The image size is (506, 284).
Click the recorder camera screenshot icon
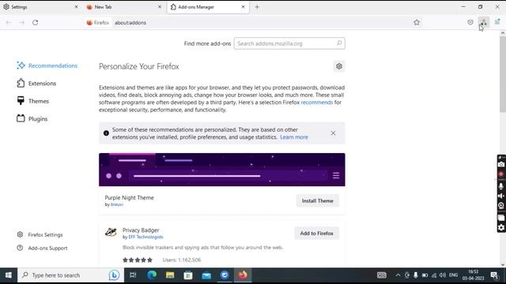click(x=501, y=164)
